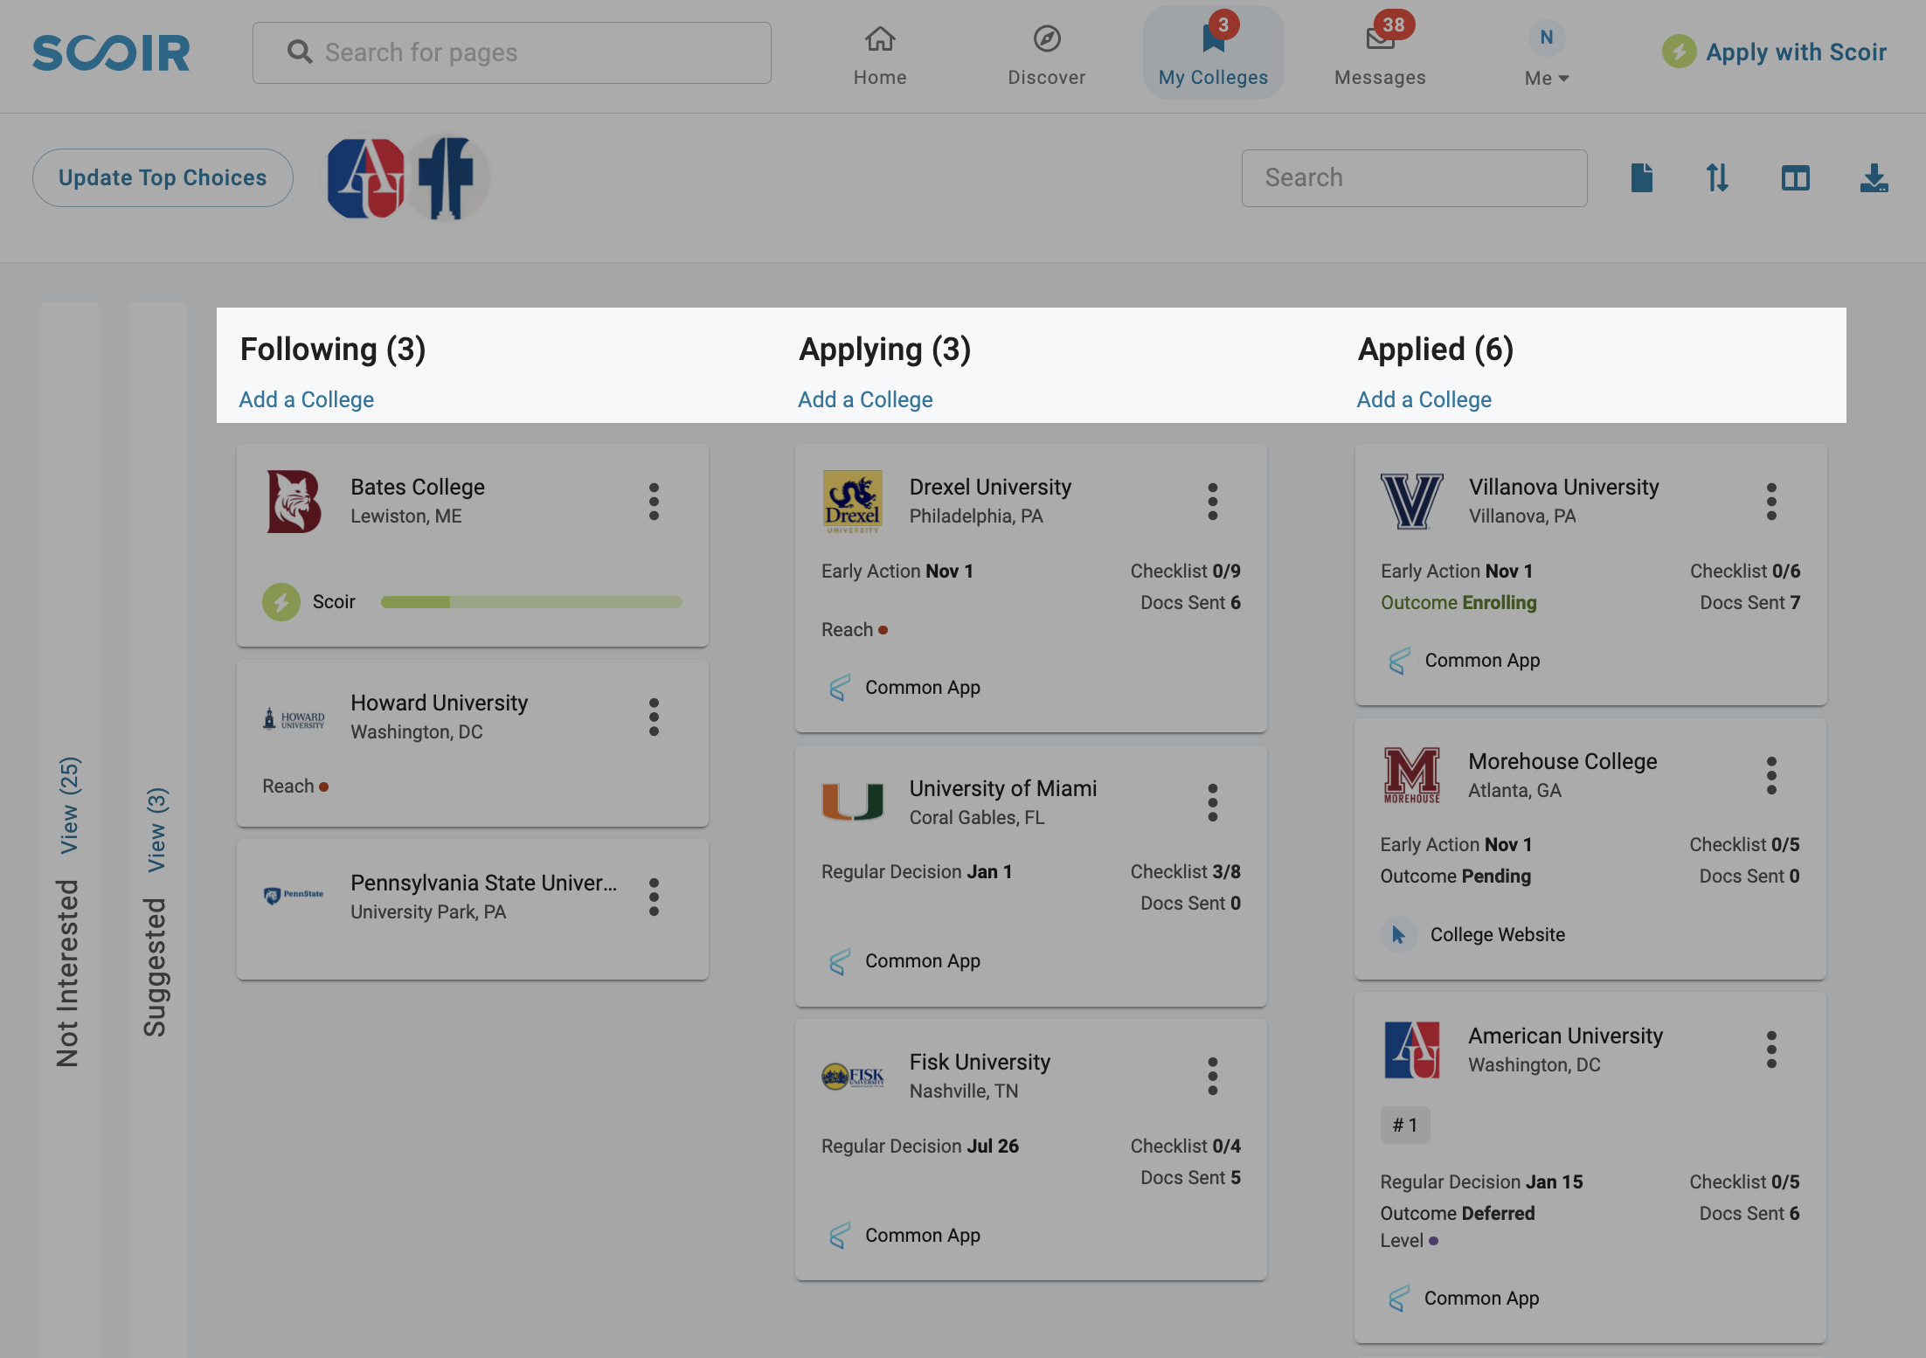Open Drexel University three-dot menu

(1212, 502)
